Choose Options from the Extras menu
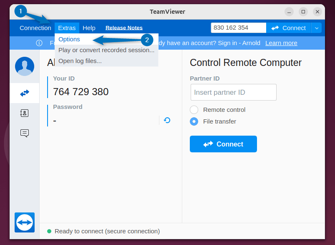Screen dimensions: 335x245 click(x=69, y=39)
